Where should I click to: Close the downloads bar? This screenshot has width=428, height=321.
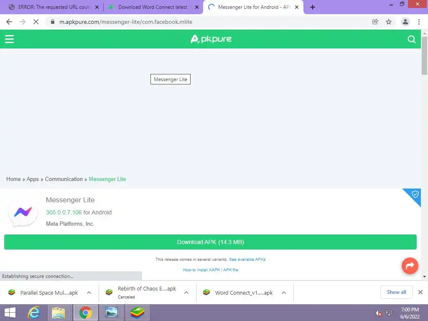[420, 292]
